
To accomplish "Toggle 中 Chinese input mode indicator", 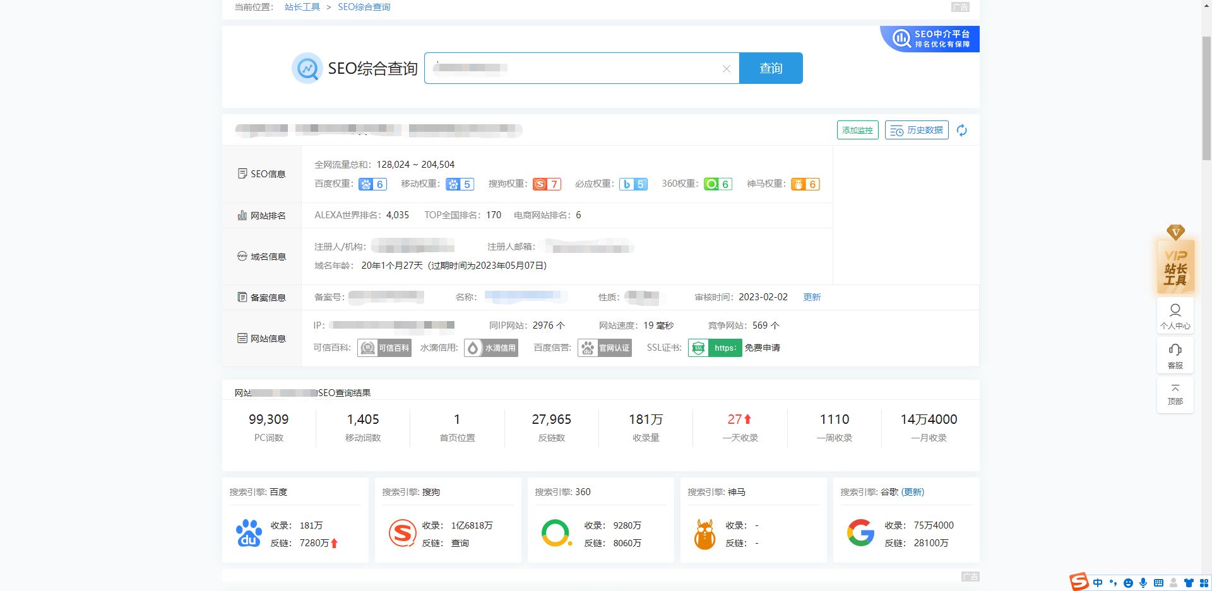I will 1098,583.
